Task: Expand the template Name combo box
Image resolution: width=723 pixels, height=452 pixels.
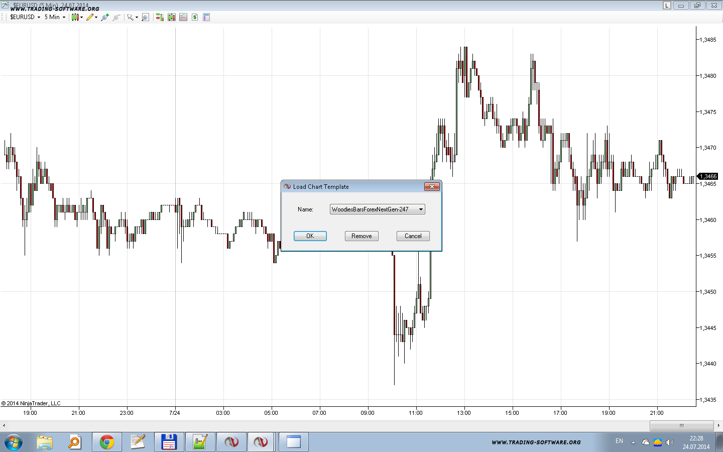Action: [x=420, y=209]
